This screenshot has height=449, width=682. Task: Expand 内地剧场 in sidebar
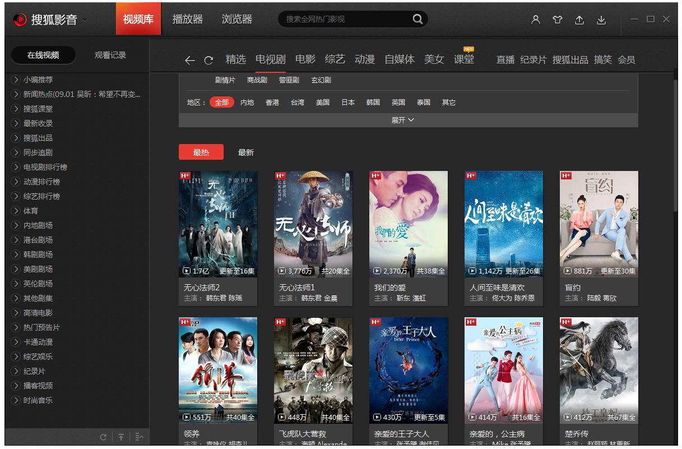point(38,225)
